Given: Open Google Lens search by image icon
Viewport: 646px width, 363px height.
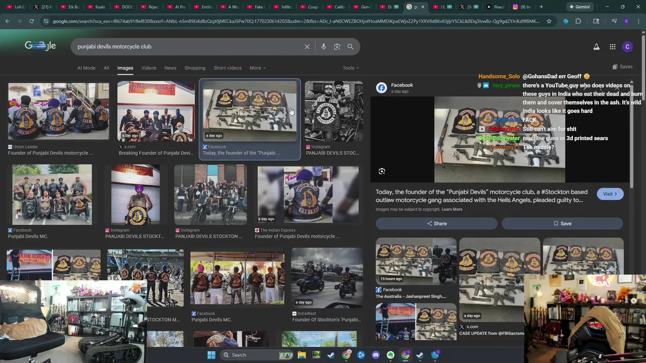Looking at the screenshot, I should (x=337, y=46).
